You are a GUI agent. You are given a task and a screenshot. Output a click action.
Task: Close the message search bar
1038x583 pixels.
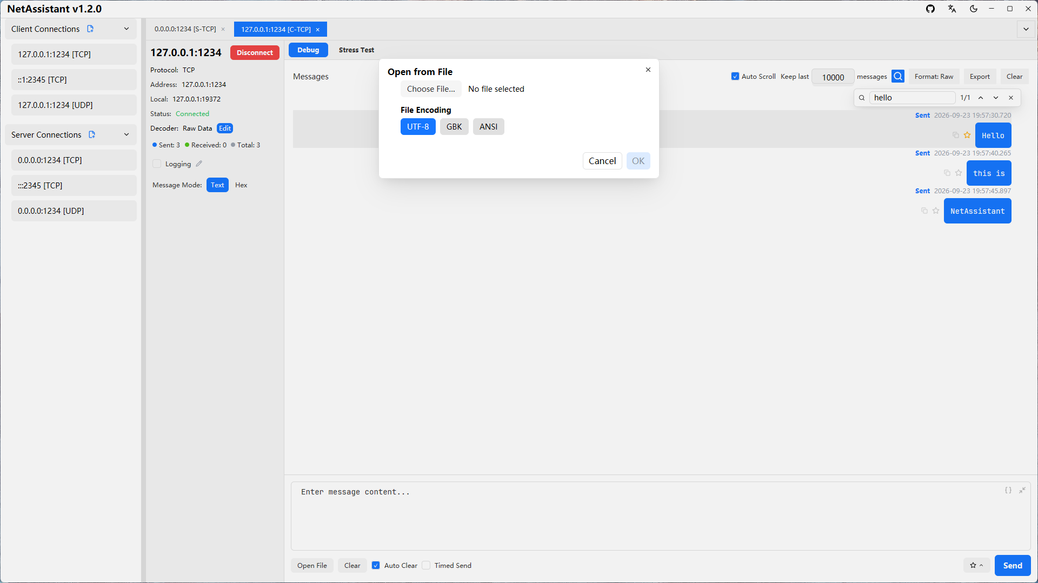1011,98
